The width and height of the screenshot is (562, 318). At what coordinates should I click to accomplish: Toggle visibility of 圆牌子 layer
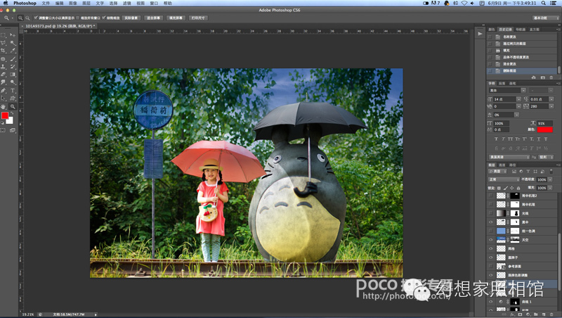tap(490, 257)
